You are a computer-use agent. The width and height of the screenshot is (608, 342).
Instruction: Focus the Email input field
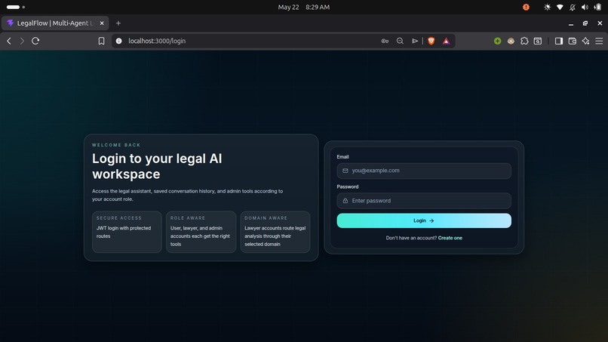pyautogui.click(x=424, y=171)
